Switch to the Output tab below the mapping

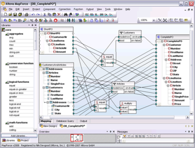coord(83,121)
